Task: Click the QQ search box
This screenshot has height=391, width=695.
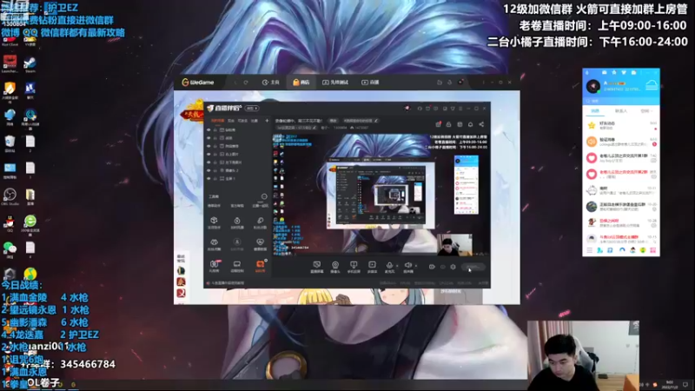Action: [620, 101]
